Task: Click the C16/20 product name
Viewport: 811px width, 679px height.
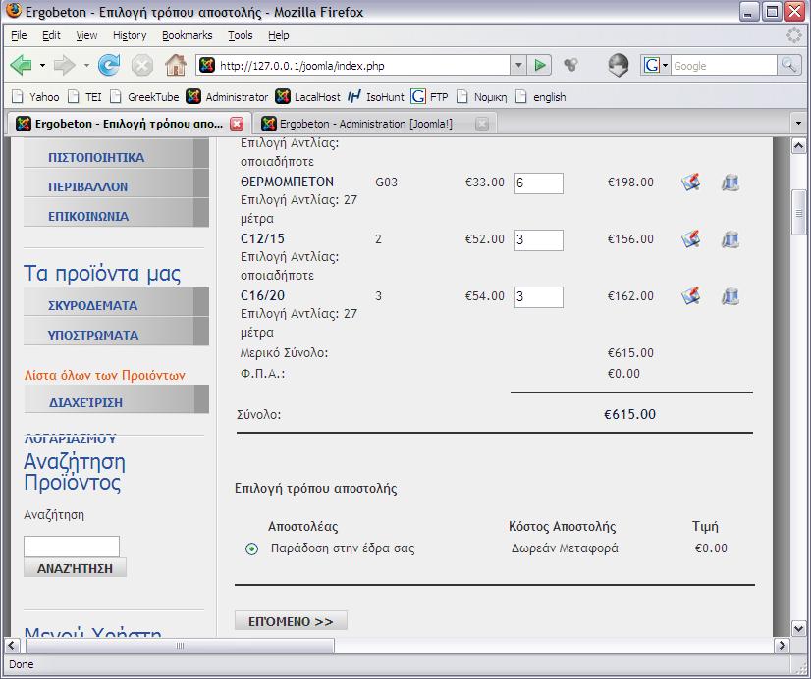Action: click(x=262, y=295)
